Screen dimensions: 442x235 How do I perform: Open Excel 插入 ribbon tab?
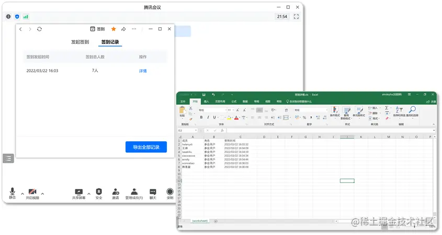click(x=206, y=102)
